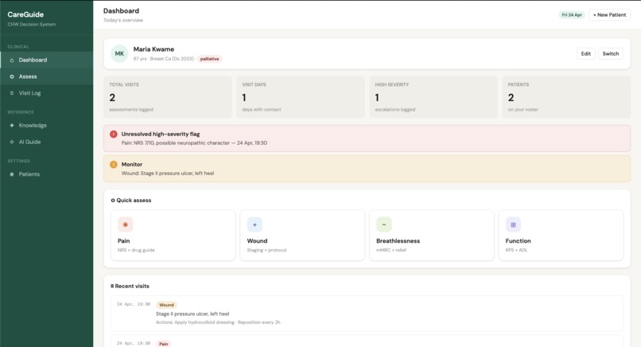
Task: Open the Pain quick assess card
Action: click(173, 236)
